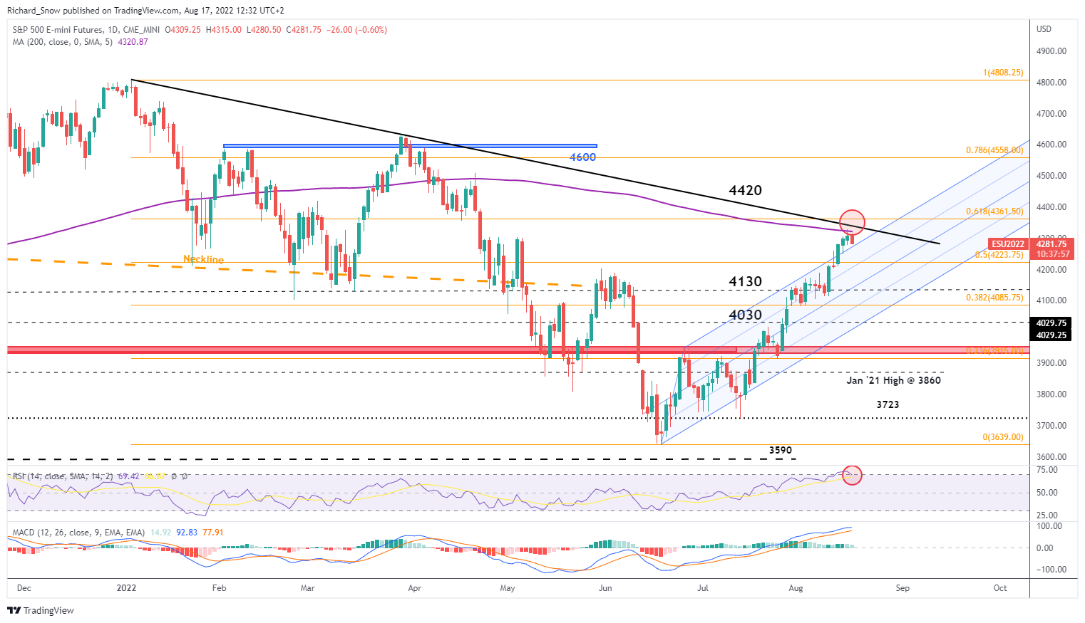Screen dimensions: 1085x623
Task: Click the RSI (14, close, SMA, 14, 2) legend
Action: click(x=63, y=476)
